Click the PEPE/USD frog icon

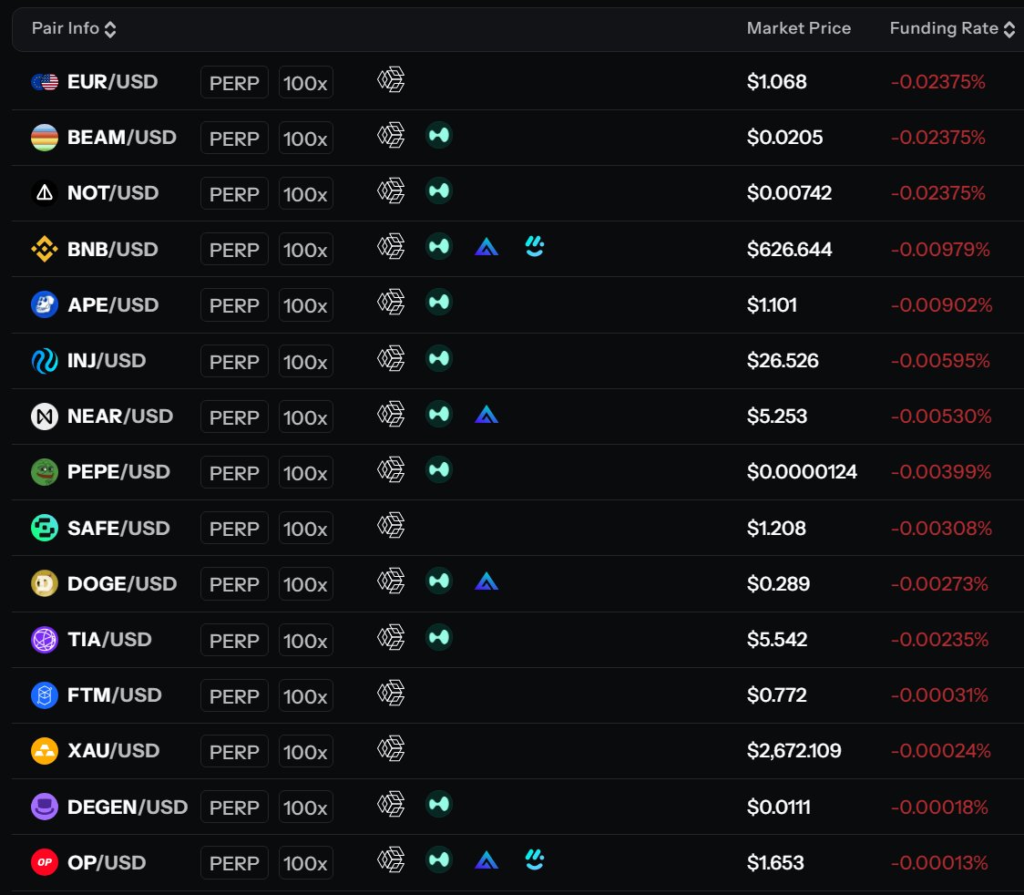(45, 472)
